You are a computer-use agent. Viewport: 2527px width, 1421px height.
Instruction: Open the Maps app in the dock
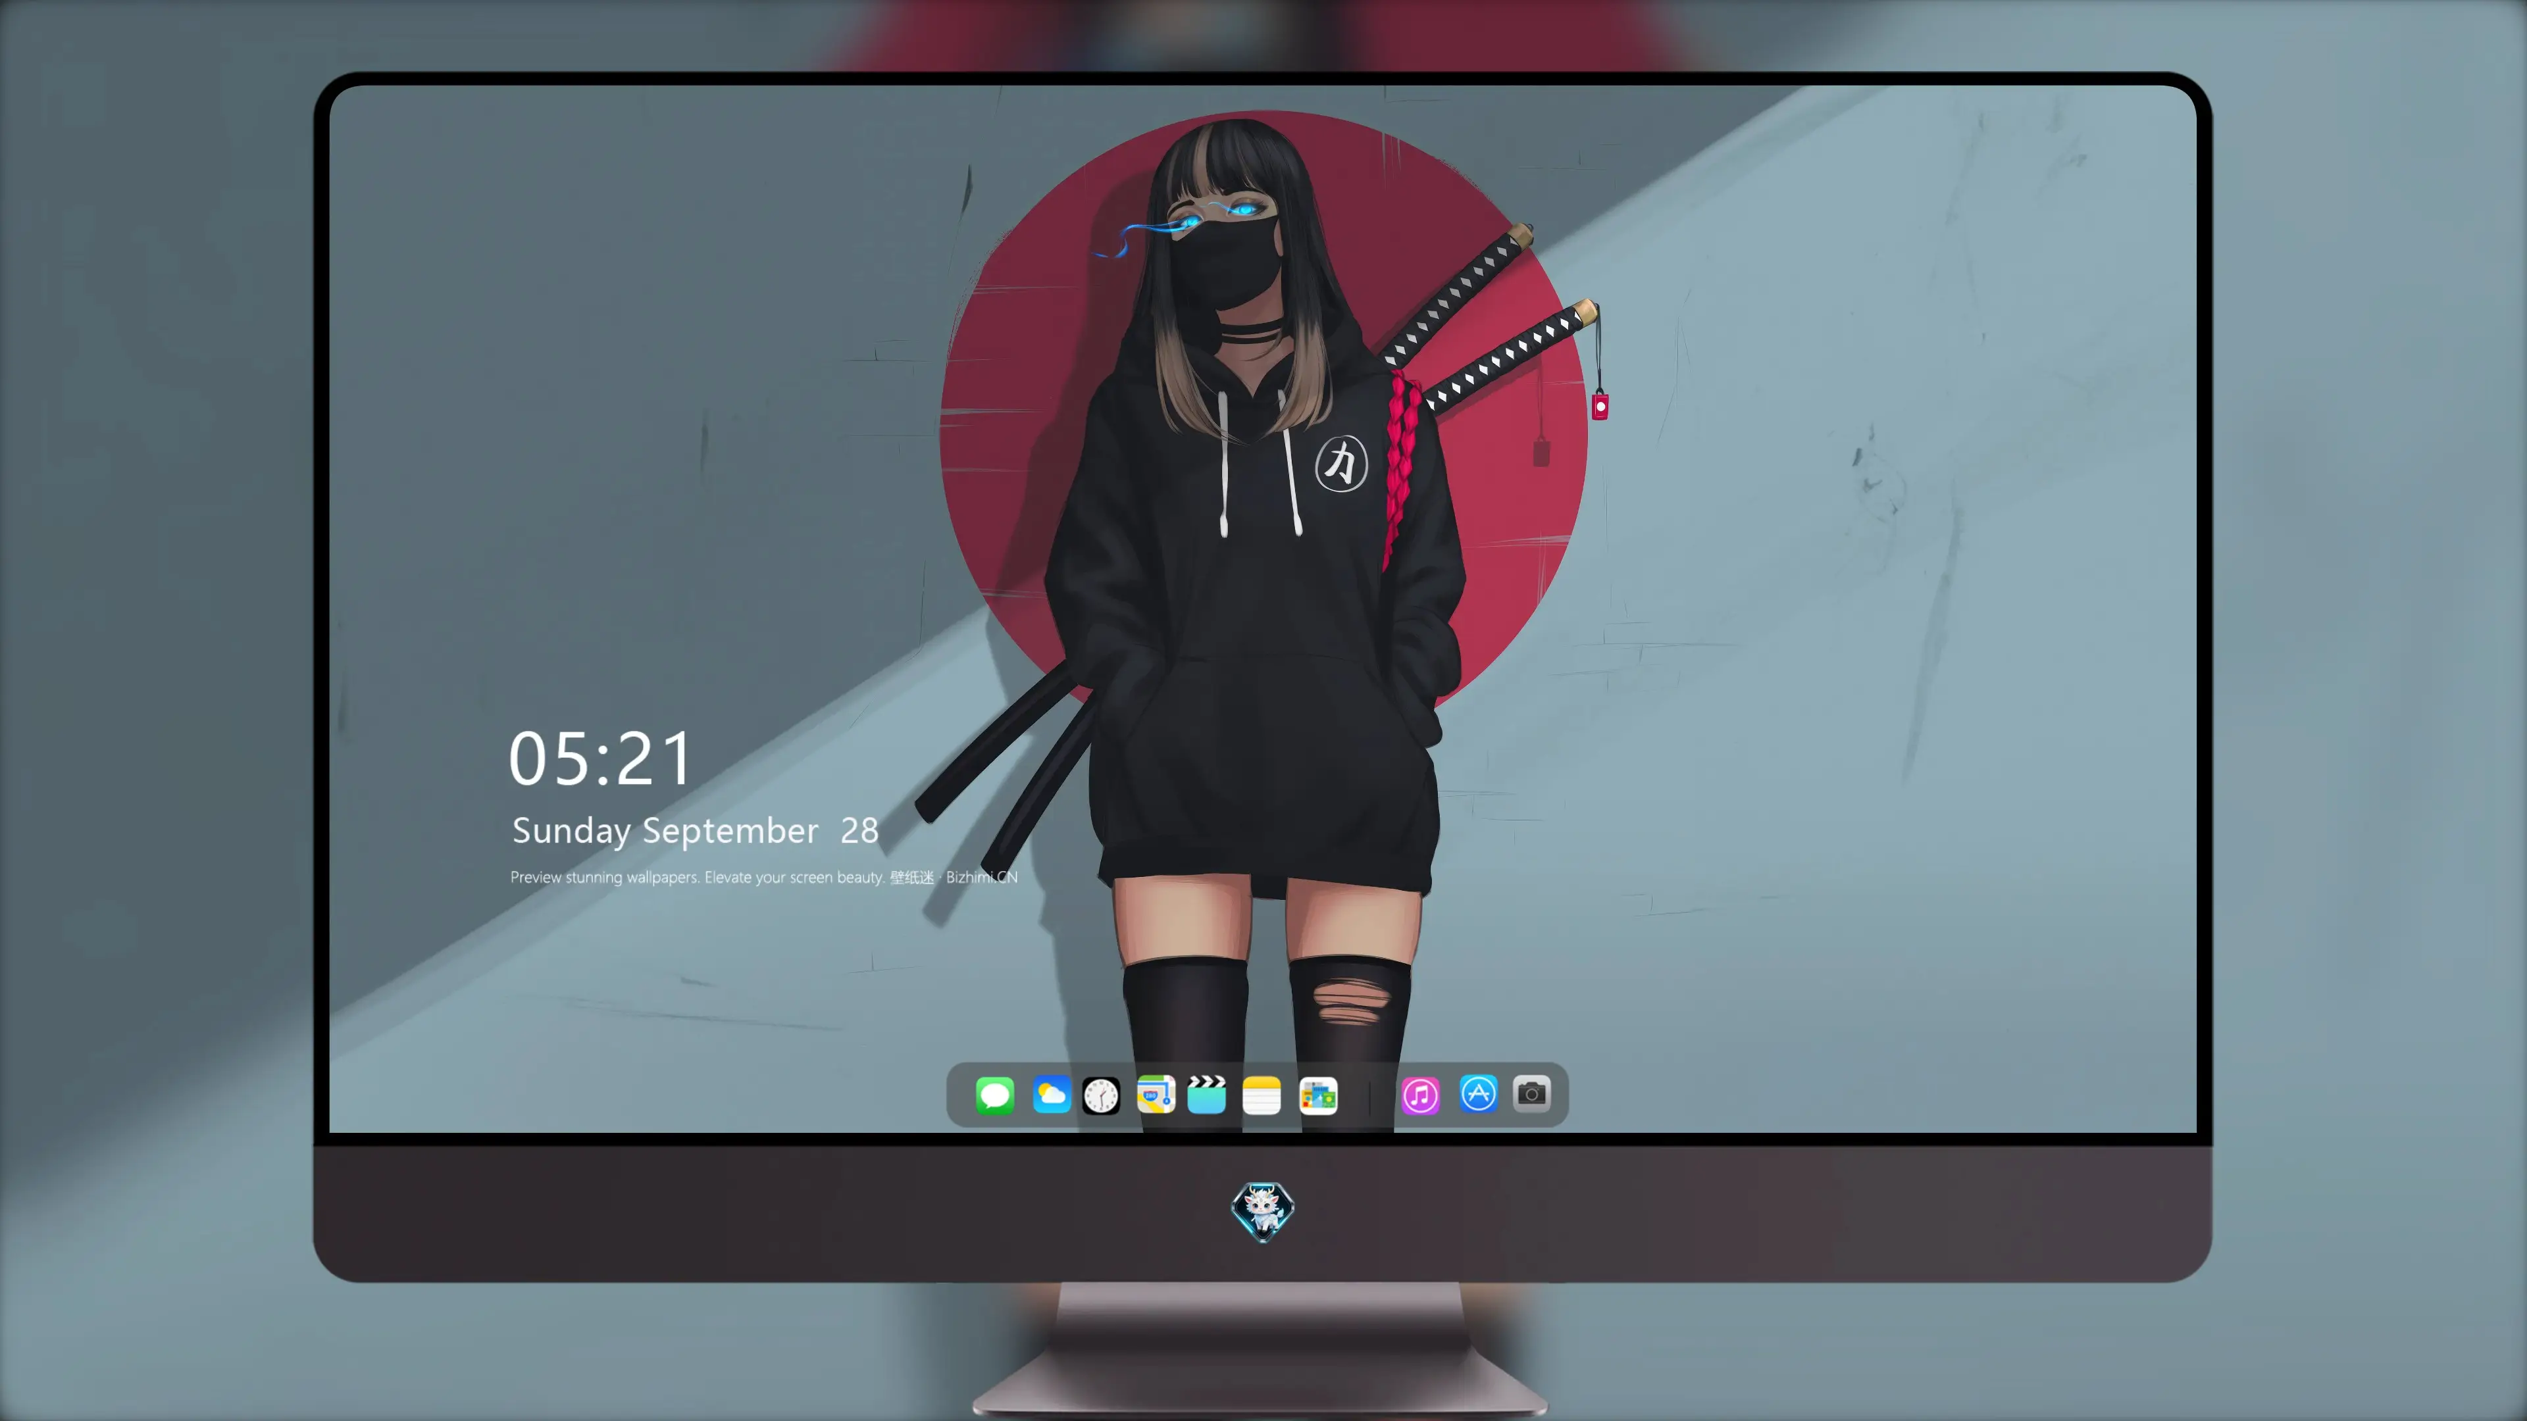(x=1156, y=1095)
